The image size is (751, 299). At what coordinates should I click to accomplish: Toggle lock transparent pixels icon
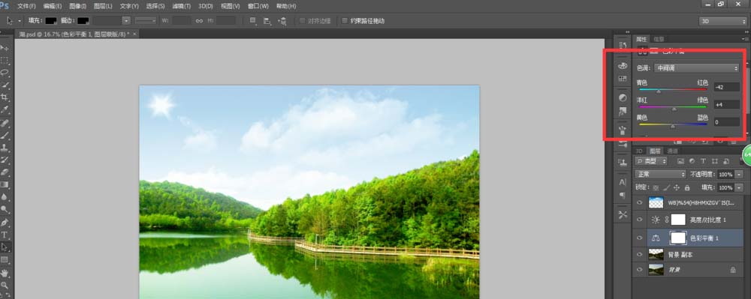(656, 187)
